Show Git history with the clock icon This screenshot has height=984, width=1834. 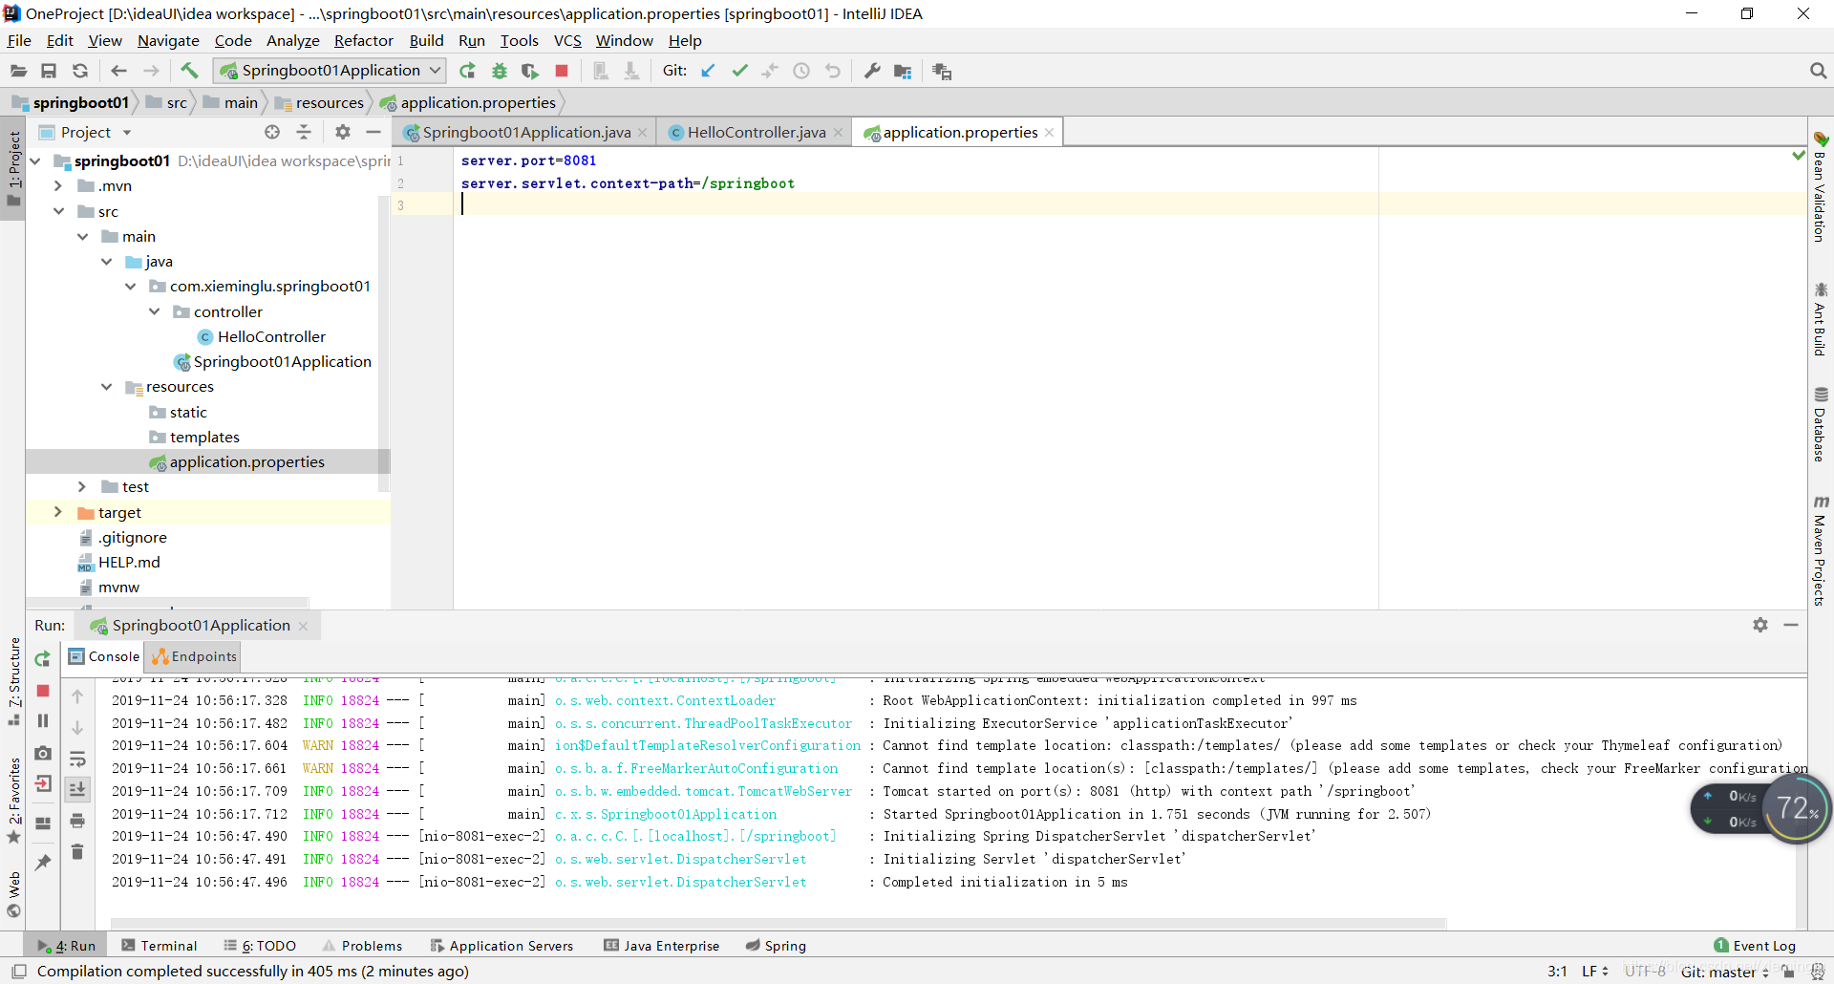click(801, 71)
